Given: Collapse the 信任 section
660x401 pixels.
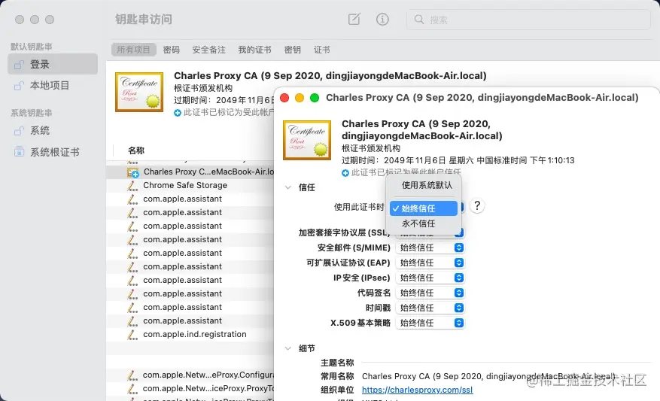Looking at the screenshot, I should point(288,187).
